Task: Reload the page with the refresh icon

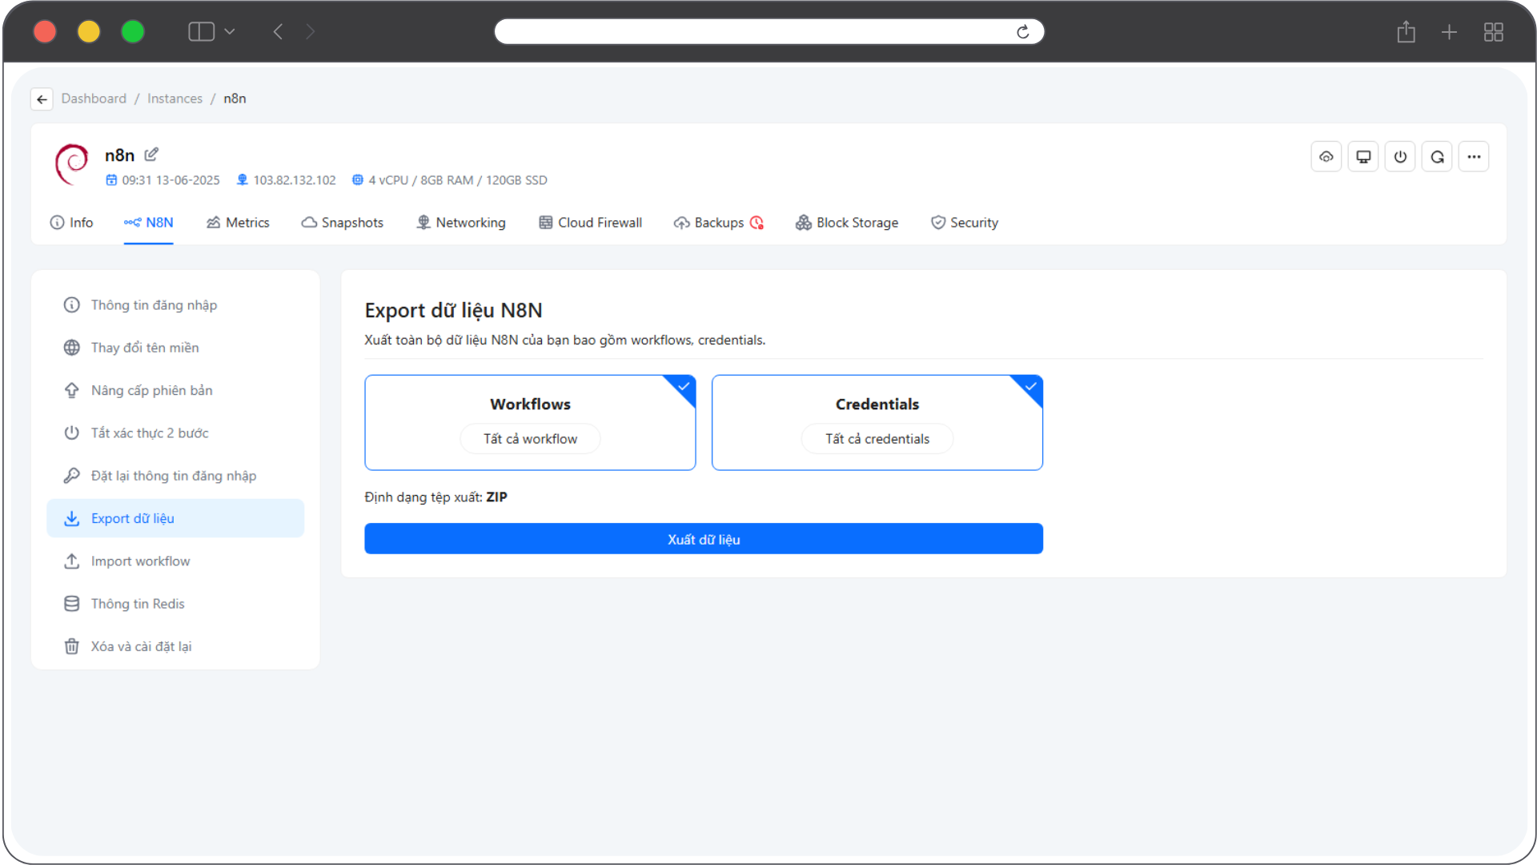Action: click(1023, 31)
